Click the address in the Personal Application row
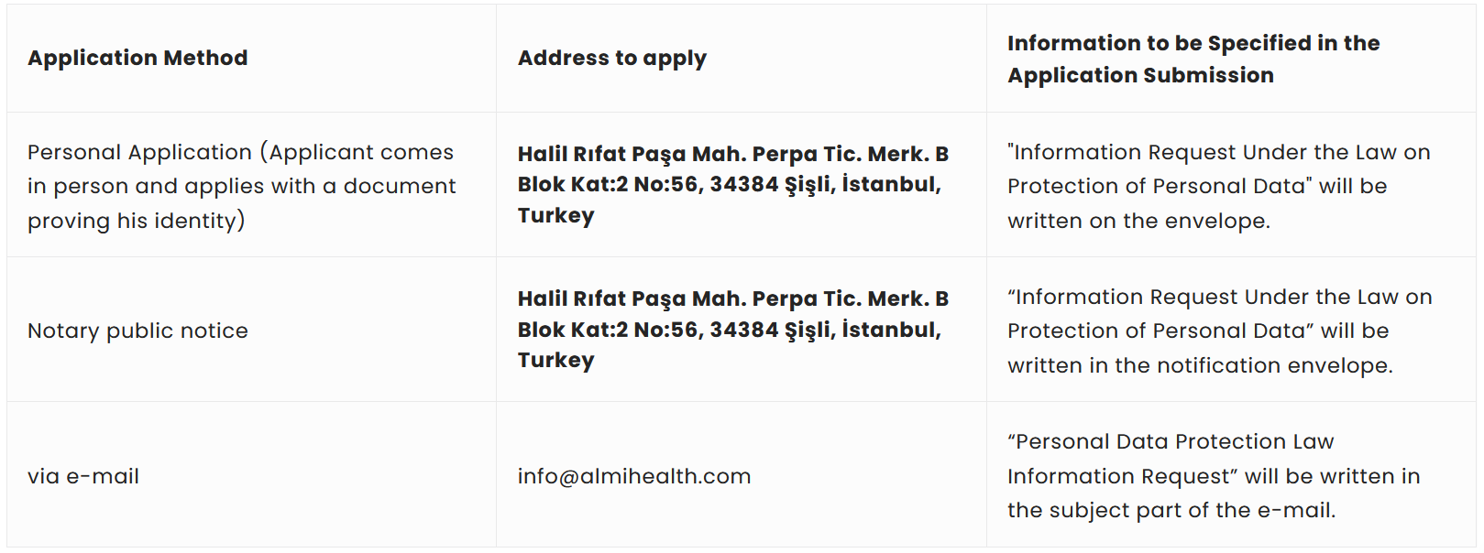Viewport: 1484px width, 553px height. pyautogui.click(x=731, y=184)
